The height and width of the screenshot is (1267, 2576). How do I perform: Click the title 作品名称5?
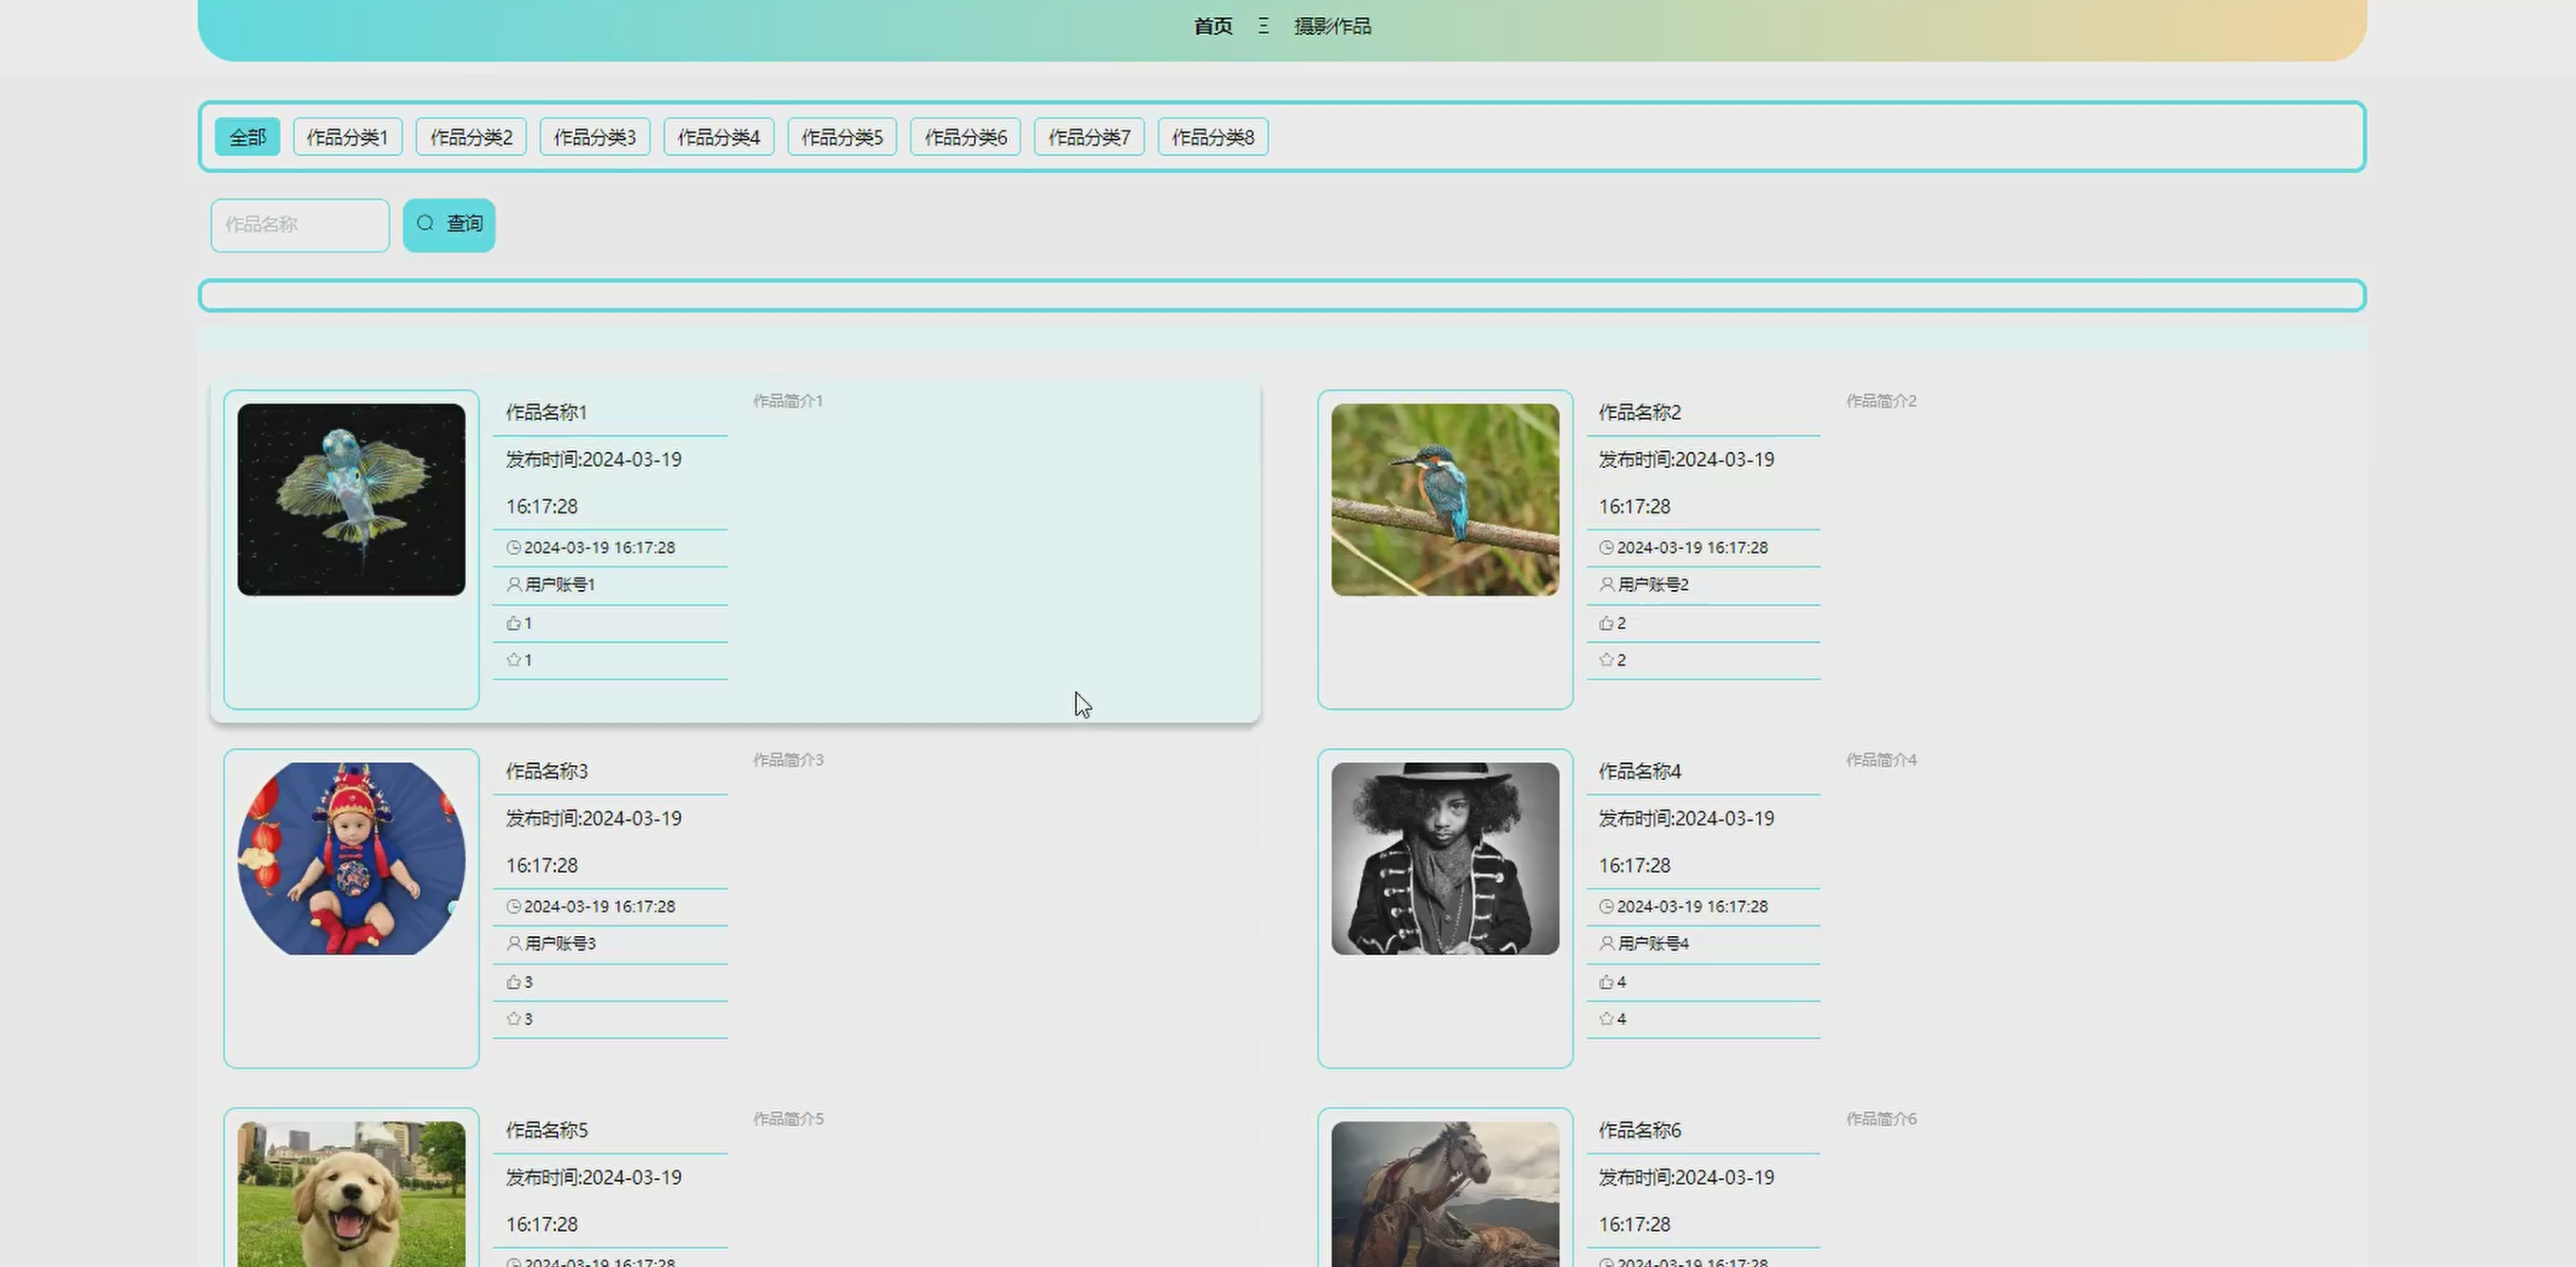[x=546, y=1130]
